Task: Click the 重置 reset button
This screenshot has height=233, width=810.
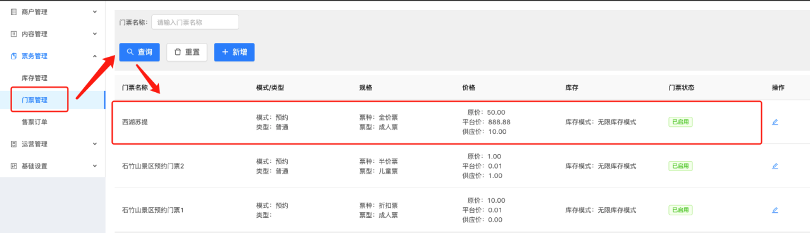Action: (x=187, y=52)
